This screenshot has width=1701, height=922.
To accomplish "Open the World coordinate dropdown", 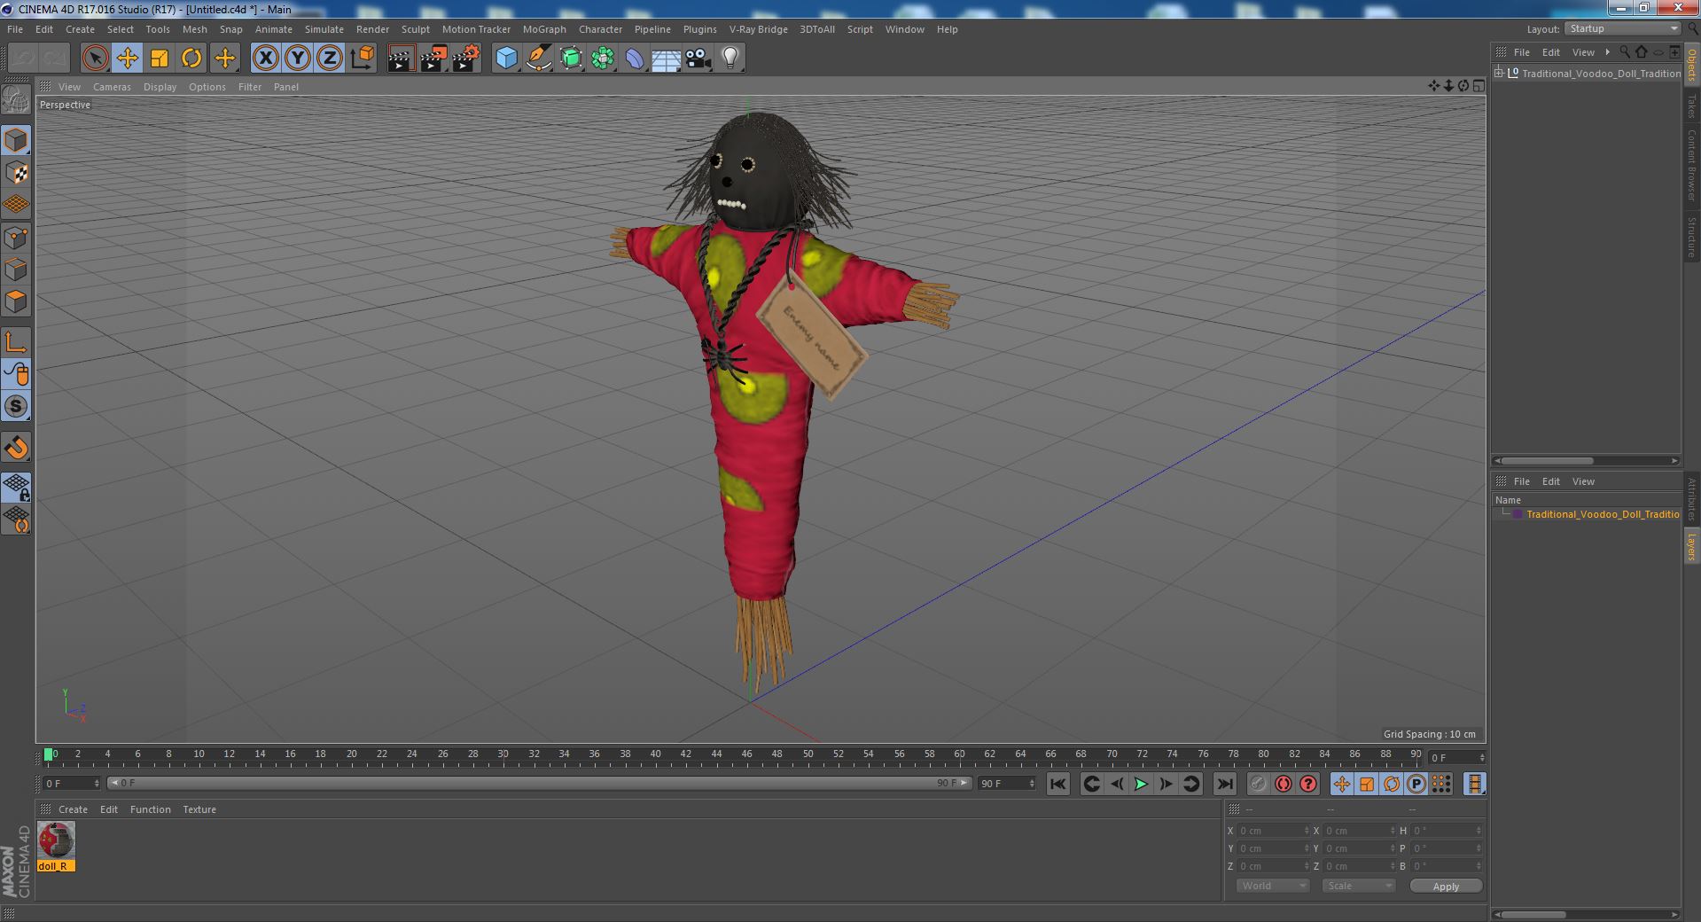I will click(1273, 886).
